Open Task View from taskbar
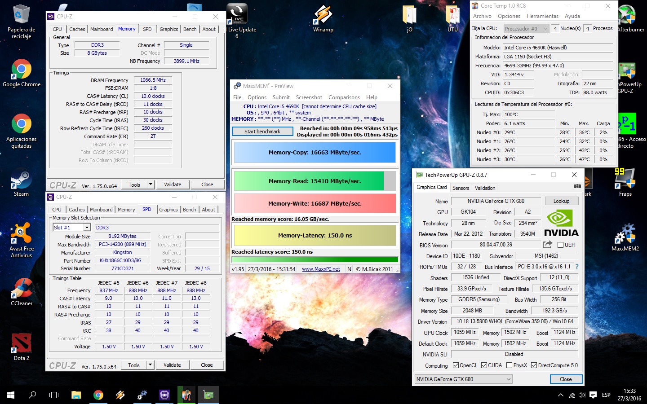This screenshot has height=404, width=647. (x=54, y=395)
